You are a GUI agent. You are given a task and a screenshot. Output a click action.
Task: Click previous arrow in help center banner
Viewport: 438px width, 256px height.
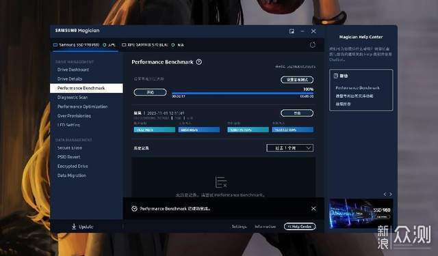pos(385,194)
